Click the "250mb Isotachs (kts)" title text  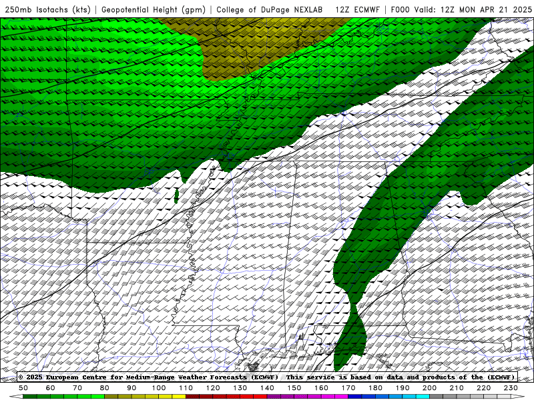[x=48, y=10]
